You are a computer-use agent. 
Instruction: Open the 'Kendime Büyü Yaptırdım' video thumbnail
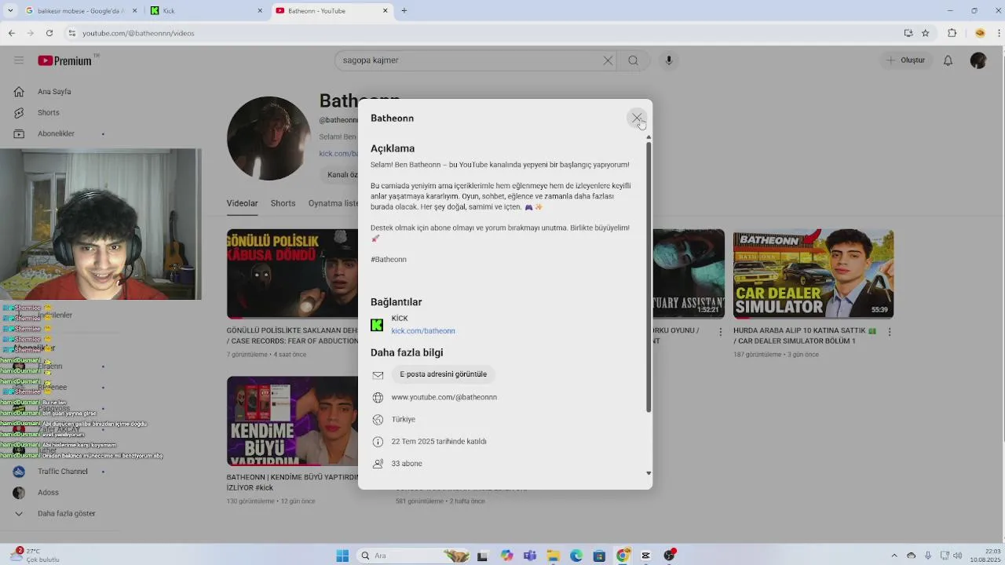click(x=292, y=421)
